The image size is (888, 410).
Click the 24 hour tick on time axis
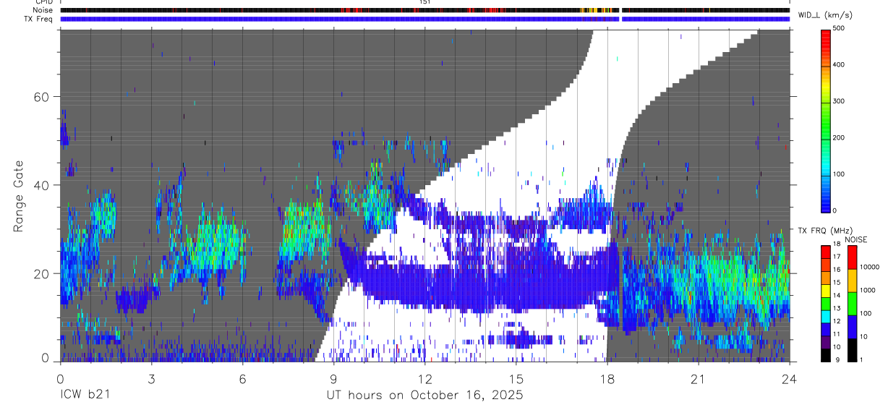click(x=790, y=379)
